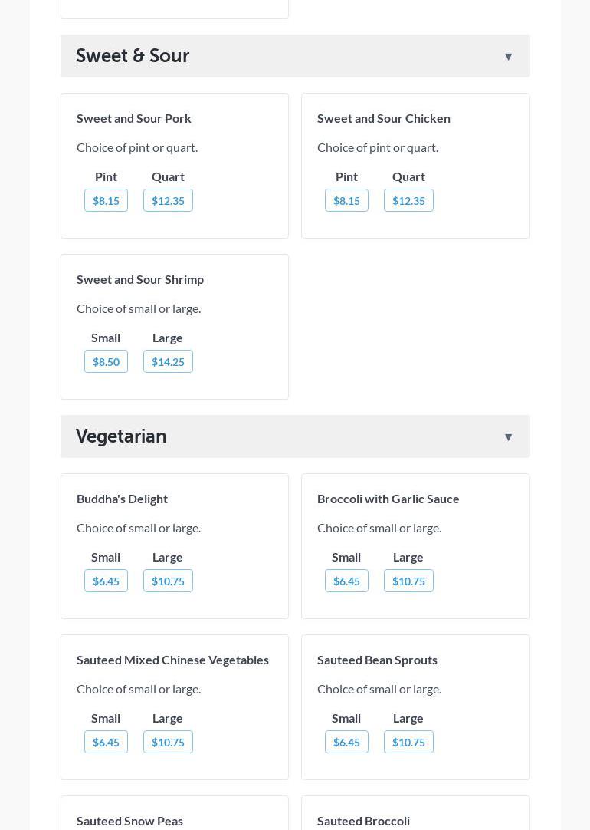Collapse the Vegetarian section arrow
Image resolution: width=590 pixels, height=830 pixels.
click(x=508, y=437)
